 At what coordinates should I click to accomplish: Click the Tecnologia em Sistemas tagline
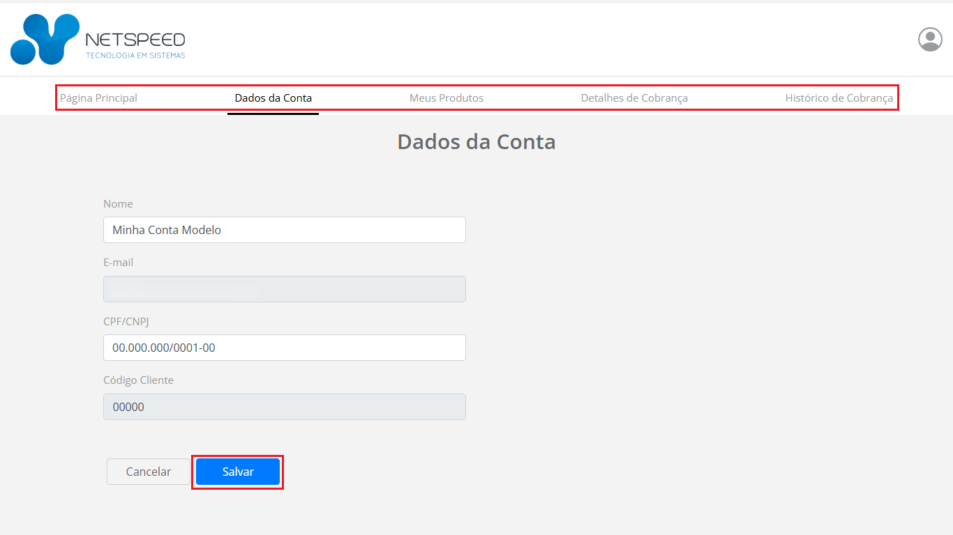tap(135, 55)
